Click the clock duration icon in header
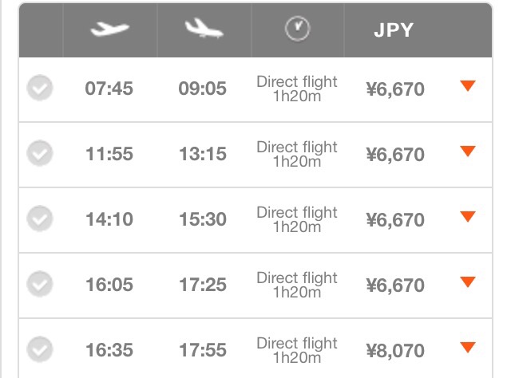 tap(298, 29)
